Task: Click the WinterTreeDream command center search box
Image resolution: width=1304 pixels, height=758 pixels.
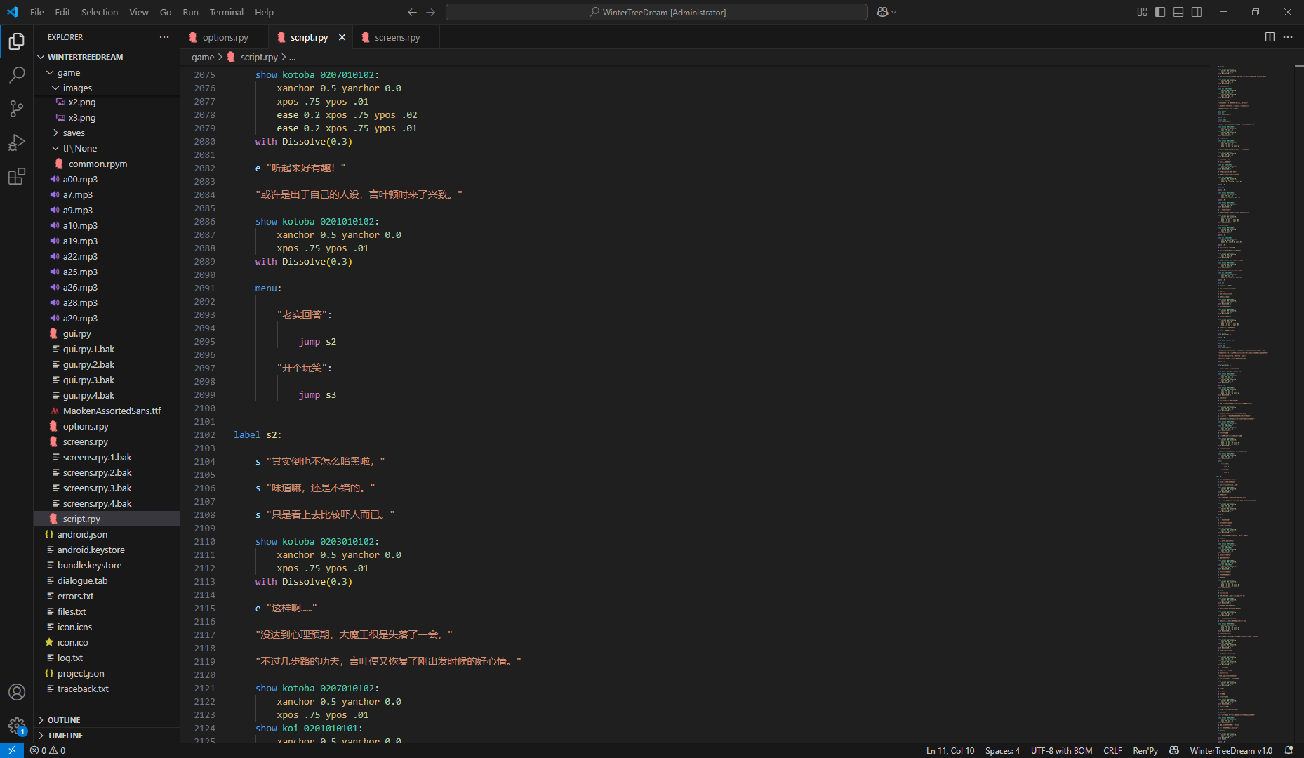Action: [657, 12]
